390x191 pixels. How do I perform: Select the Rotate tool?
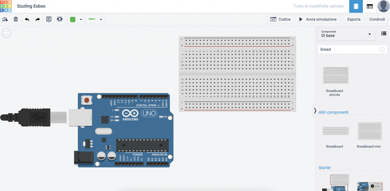5,19
